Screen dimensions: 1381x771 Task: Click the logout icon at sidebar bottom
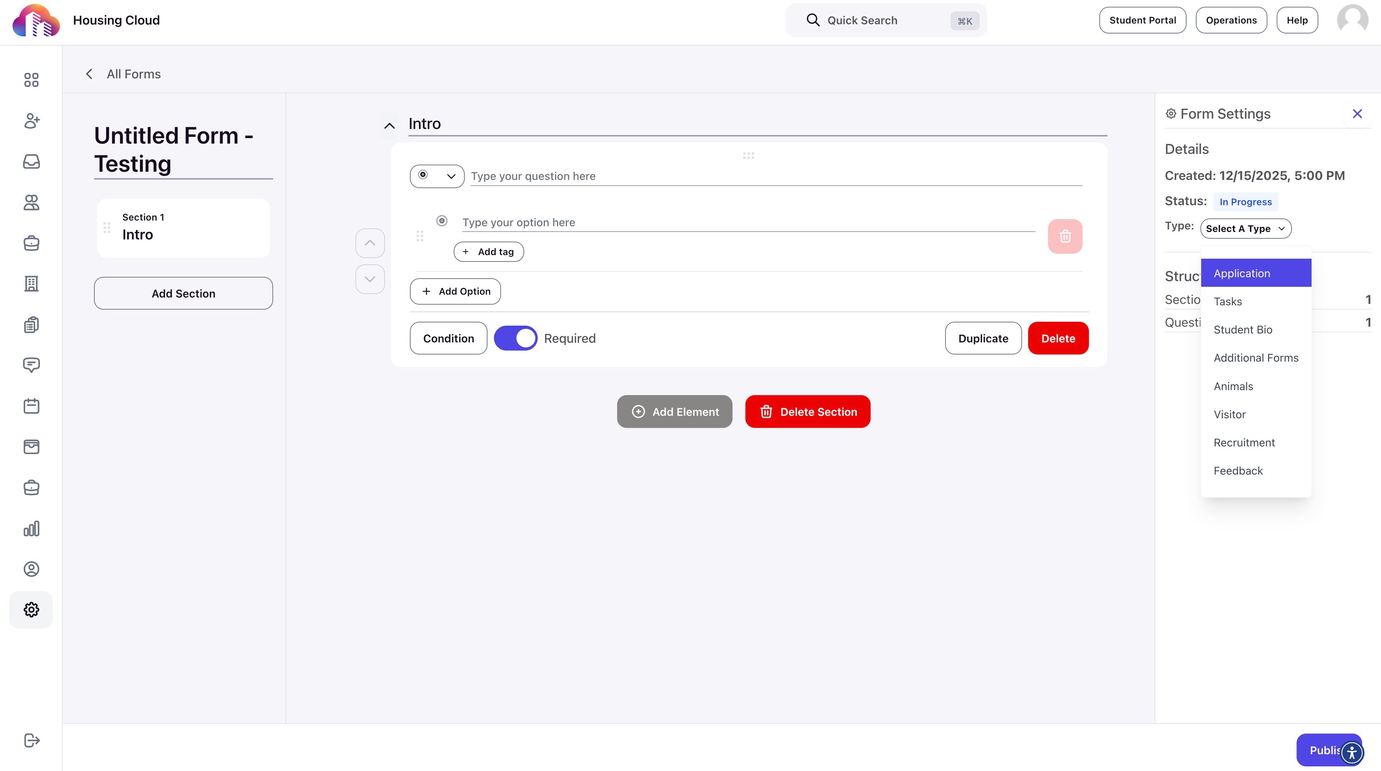tap(31, 740)
